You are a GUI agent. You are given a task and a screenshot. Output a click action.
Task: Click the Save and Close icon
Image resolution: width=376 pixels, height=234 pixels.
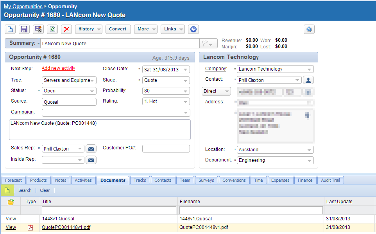pyautogui.click(x=38, y=29)
